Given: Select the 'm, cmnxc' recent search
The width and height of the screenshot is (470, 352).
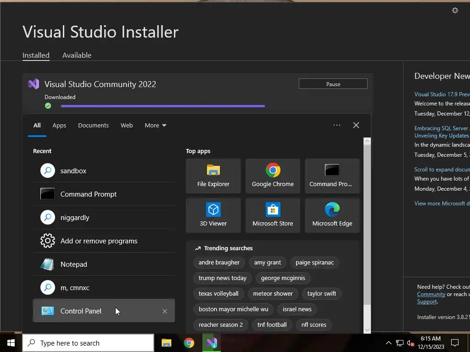Looking at the screenshot, I should coord(104,288).
